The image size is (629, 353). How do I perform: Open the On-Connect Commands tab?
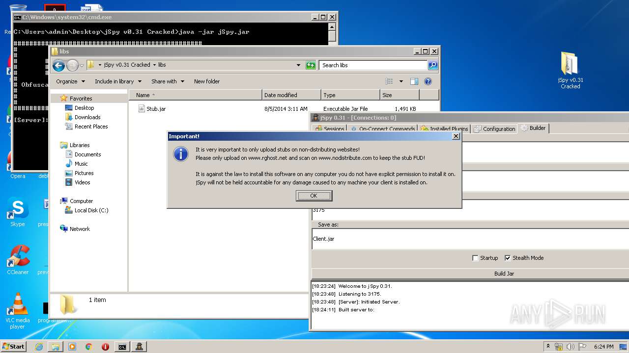[x=383, y=129]
